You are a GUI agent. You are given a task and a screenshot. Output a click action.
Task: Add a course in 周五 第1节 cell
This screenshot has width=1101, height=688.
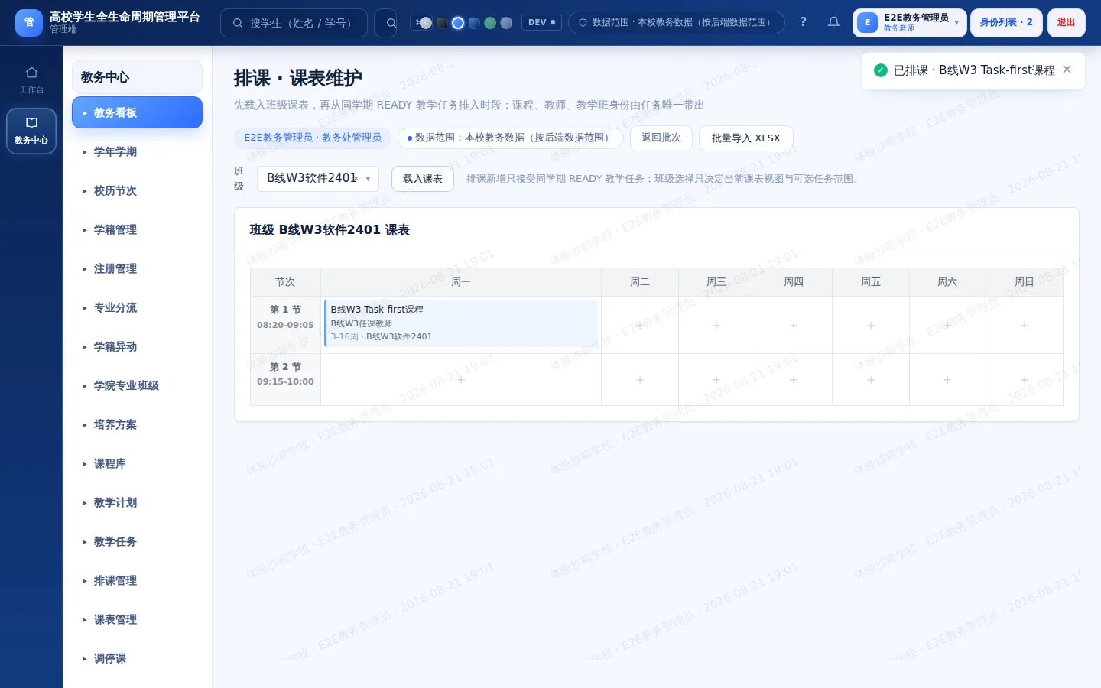pyautogui.click(x=871, y=325)
